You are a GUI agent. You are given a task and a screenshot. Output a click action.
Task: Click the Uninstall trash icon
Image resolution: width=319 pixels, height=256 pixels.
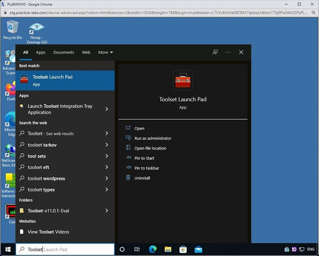click(x=128, y=178)
